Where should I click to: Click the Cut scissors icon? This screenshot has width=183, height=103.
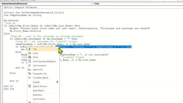pyautogui.click(x=29, y=49)
